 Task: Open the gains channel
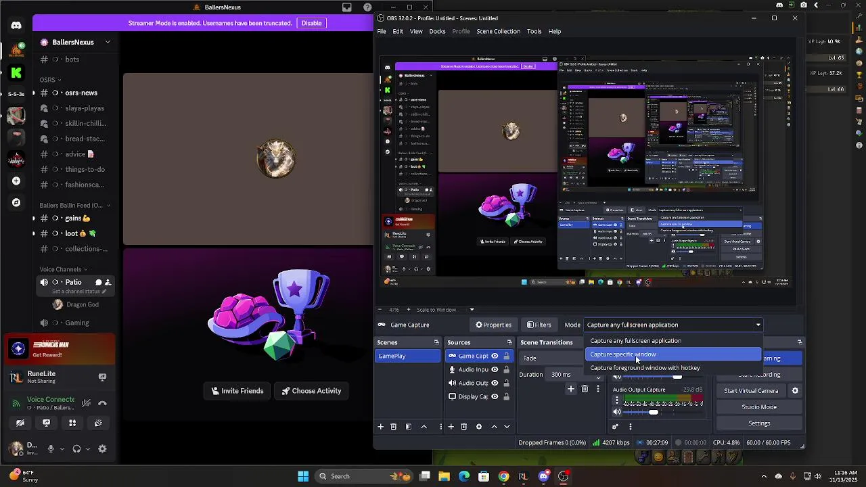click(x=76, y=218)
